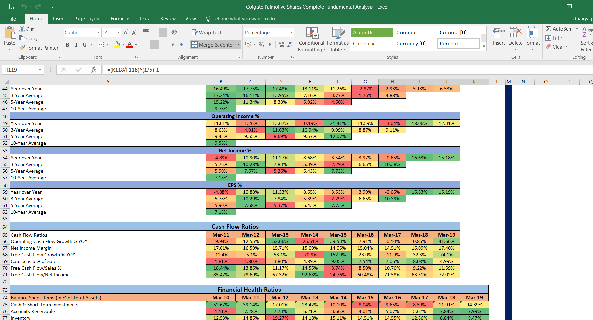Click the AutoSum sigma icon
The height and width of the screenshot is (320, 593).
pos(548,29)
